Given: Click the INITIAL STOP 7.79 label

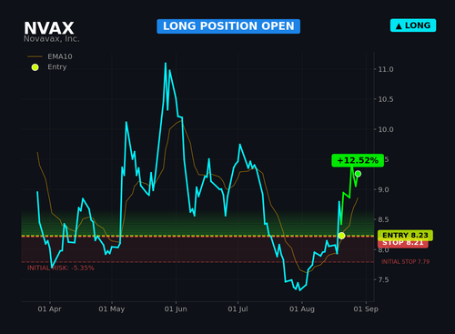Looking at the screenshot, I should [x=405, y=262].
